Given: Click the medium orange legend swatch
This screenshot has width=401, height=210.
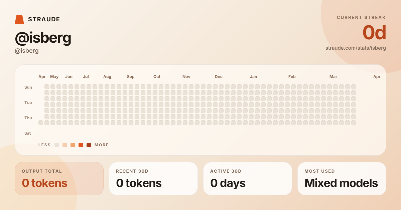Looking at the screenshot, I should click(x=73, y=145).
